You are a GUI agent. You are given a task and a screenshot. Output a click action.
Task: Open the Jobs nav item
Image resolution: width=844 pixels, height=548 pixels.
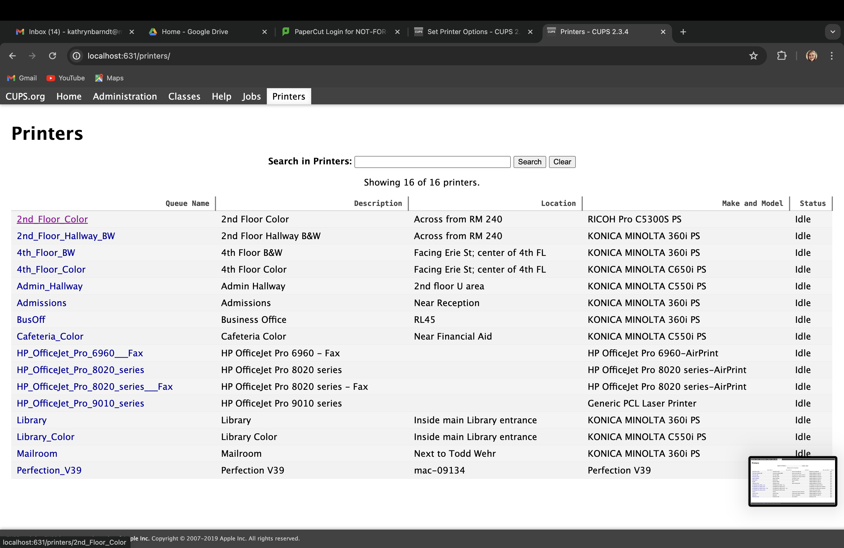[x=251, y=97]
